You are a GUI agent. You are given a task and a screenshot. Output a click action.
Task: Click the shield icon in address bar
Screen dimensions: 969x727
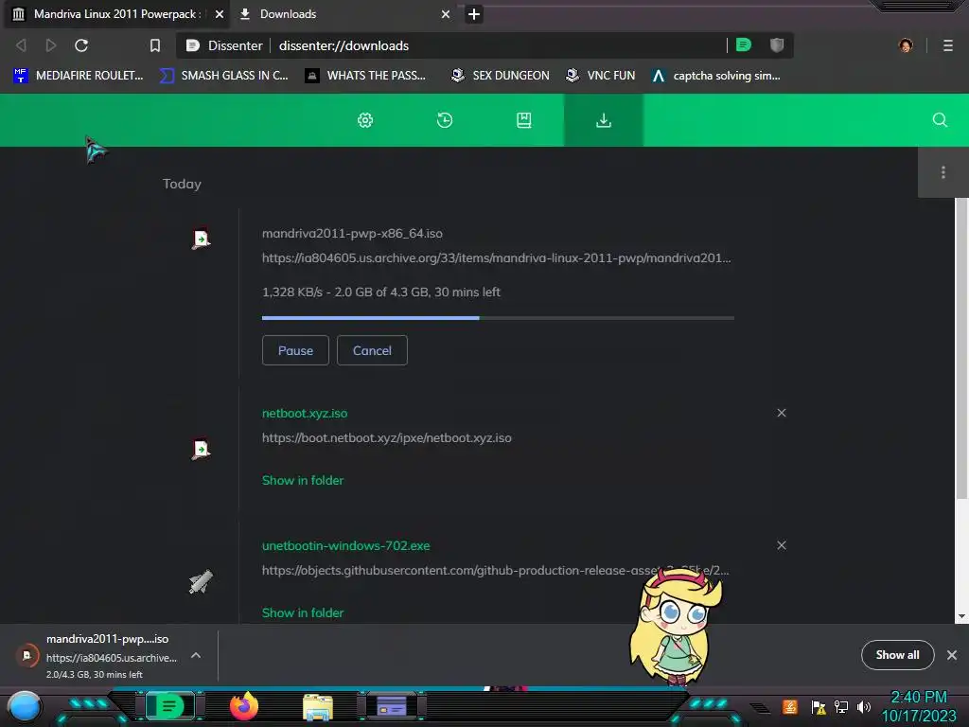(x=777, y=44)
